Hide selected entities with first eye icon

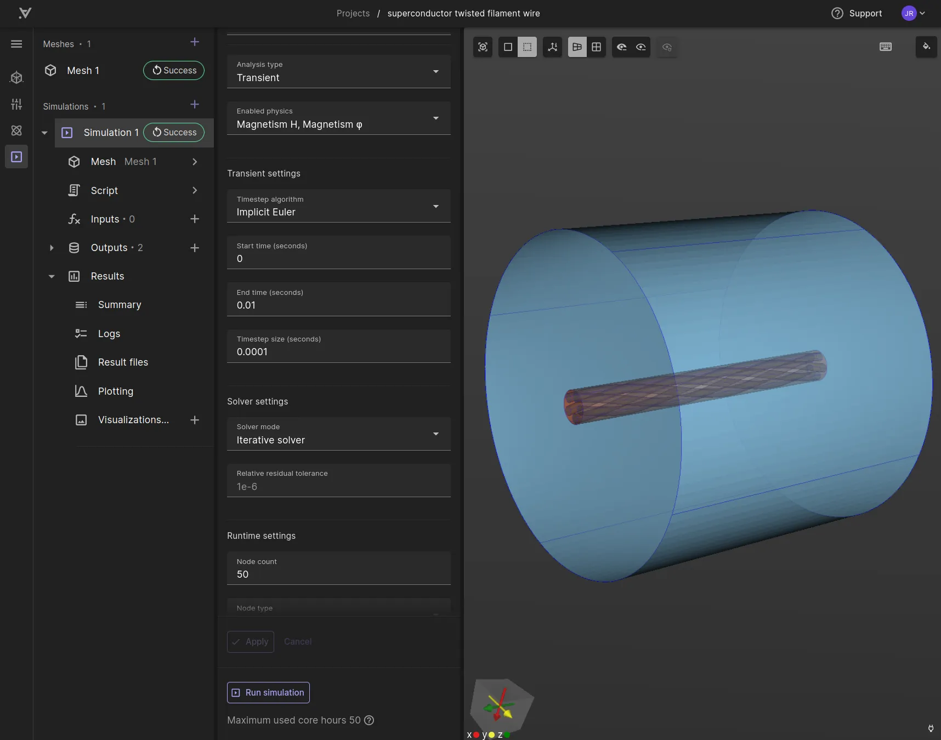[x=621, y=47]
